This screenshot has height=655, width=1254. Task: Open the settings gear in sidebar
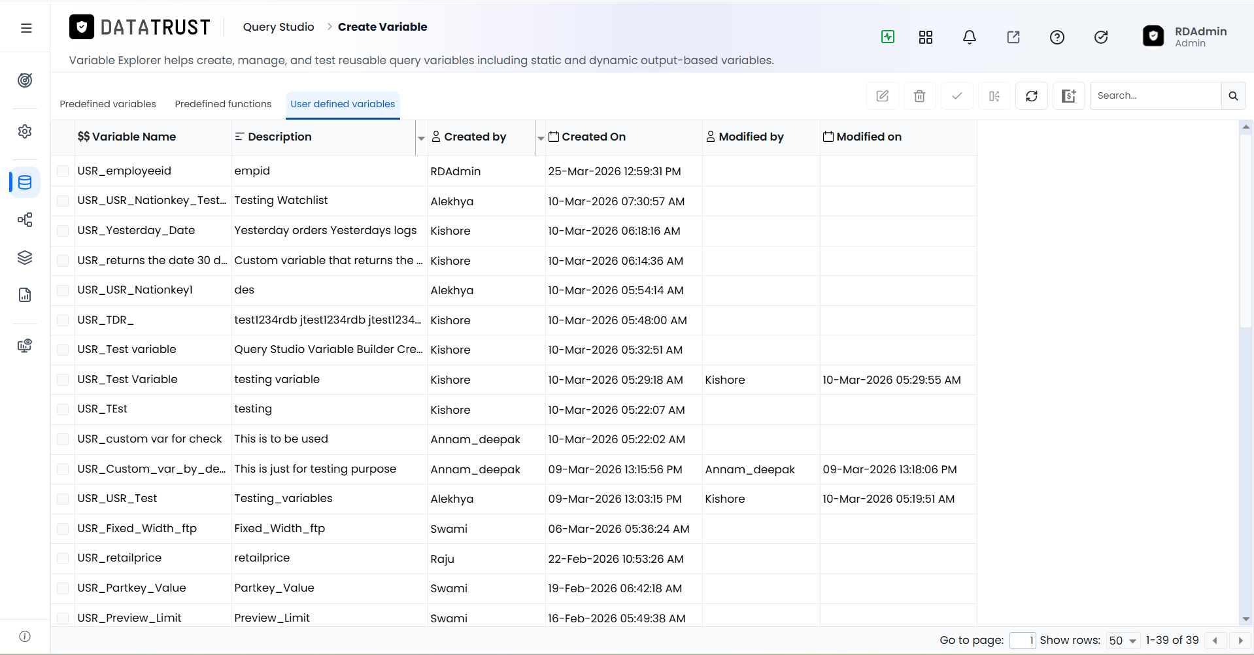click(25, 131)
